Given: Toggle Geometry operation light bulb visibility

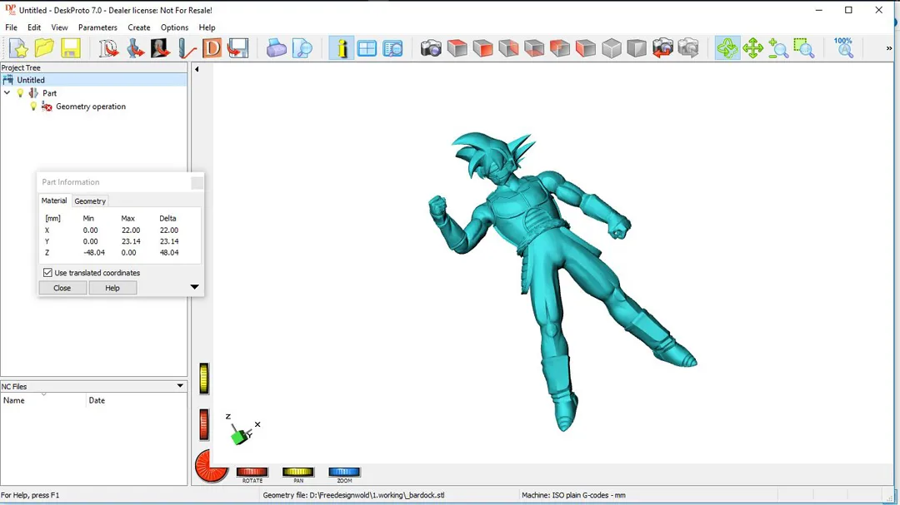Looking at the screenshot, I should click(33, 106).
